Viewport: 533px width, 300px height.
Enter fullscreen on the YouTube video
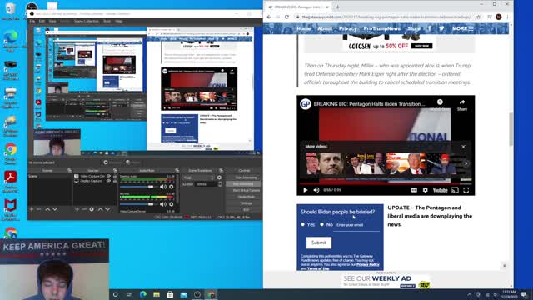(x=466, y=190)
